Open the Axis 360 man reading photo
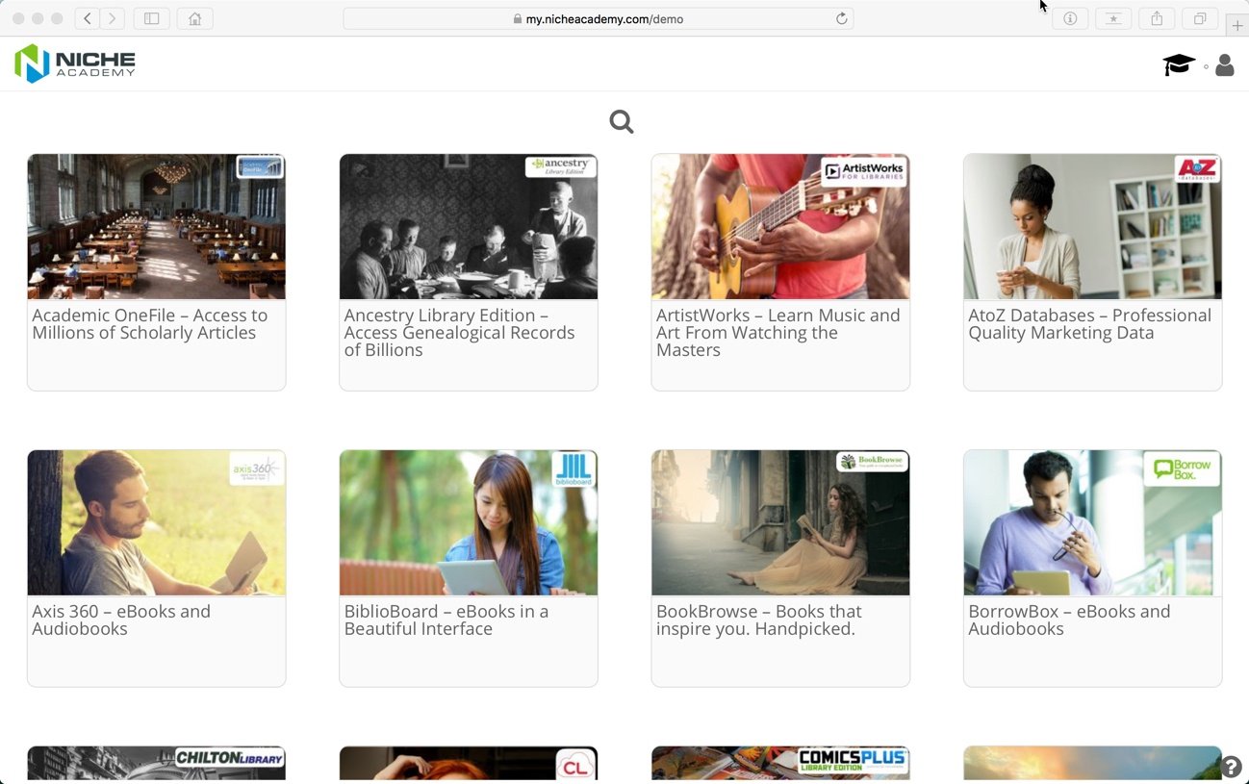 pyautogui.click(x=157, y=523)
